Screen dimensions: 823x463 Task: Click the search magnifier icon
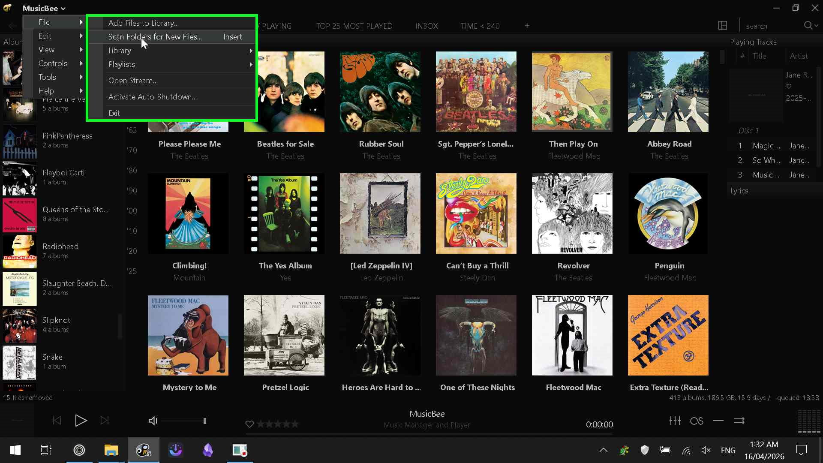pos(808,26)
